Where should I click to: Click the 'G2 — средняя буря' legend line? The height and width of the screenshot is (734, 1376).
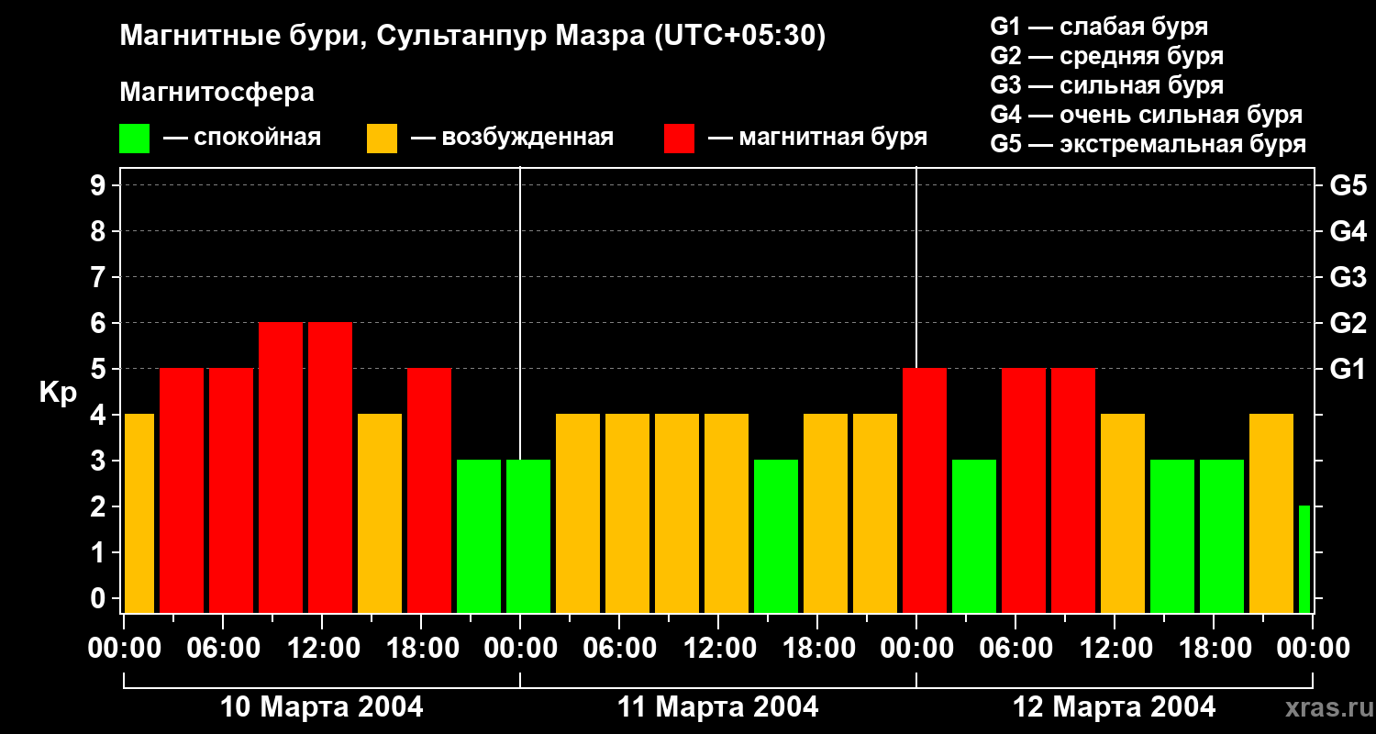click(x=1106, y=55)
